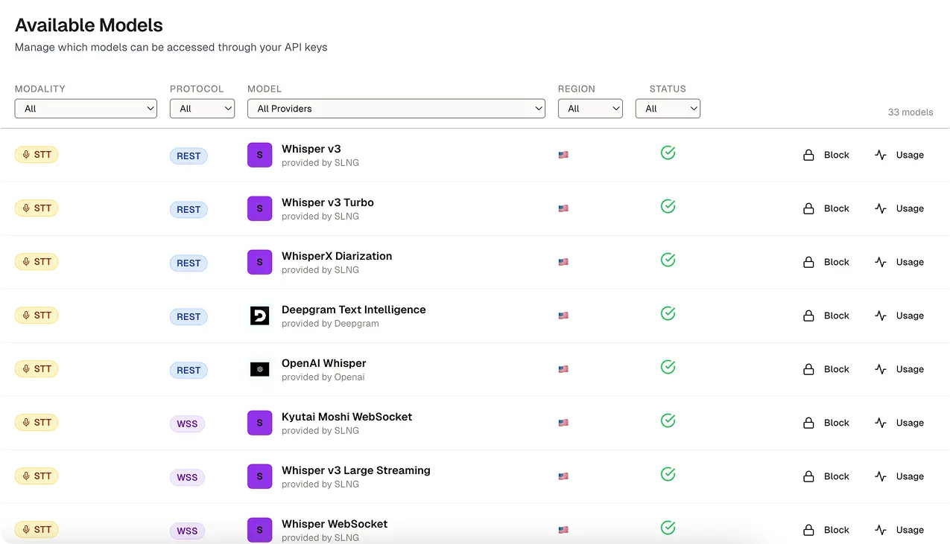This screenshot has width=950, height=544.
Task: Click the WSS badge for Kyutai Moshi WebSocket
Action: (x=187, y=424)
